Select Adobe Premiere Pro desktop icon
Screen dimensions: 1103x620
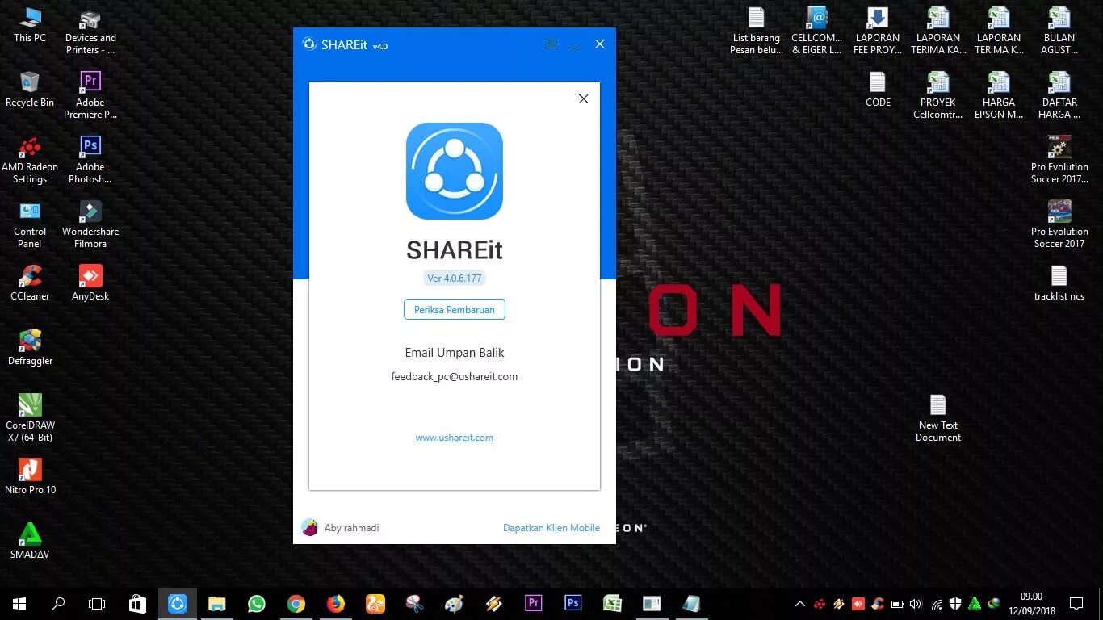pyautogui.click(x=90, y=96)
